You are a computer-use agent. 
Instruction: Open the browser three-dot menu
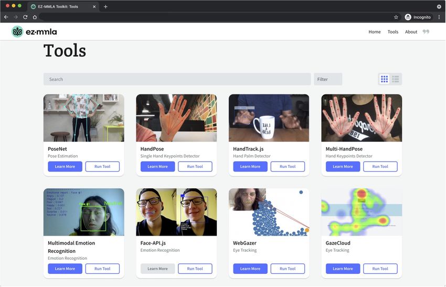click(x=439, y=17)
